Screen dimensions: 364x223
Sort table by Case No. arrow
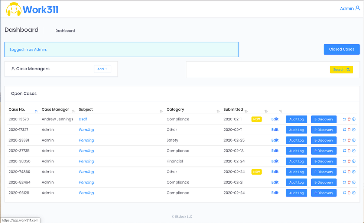[36, 111]
